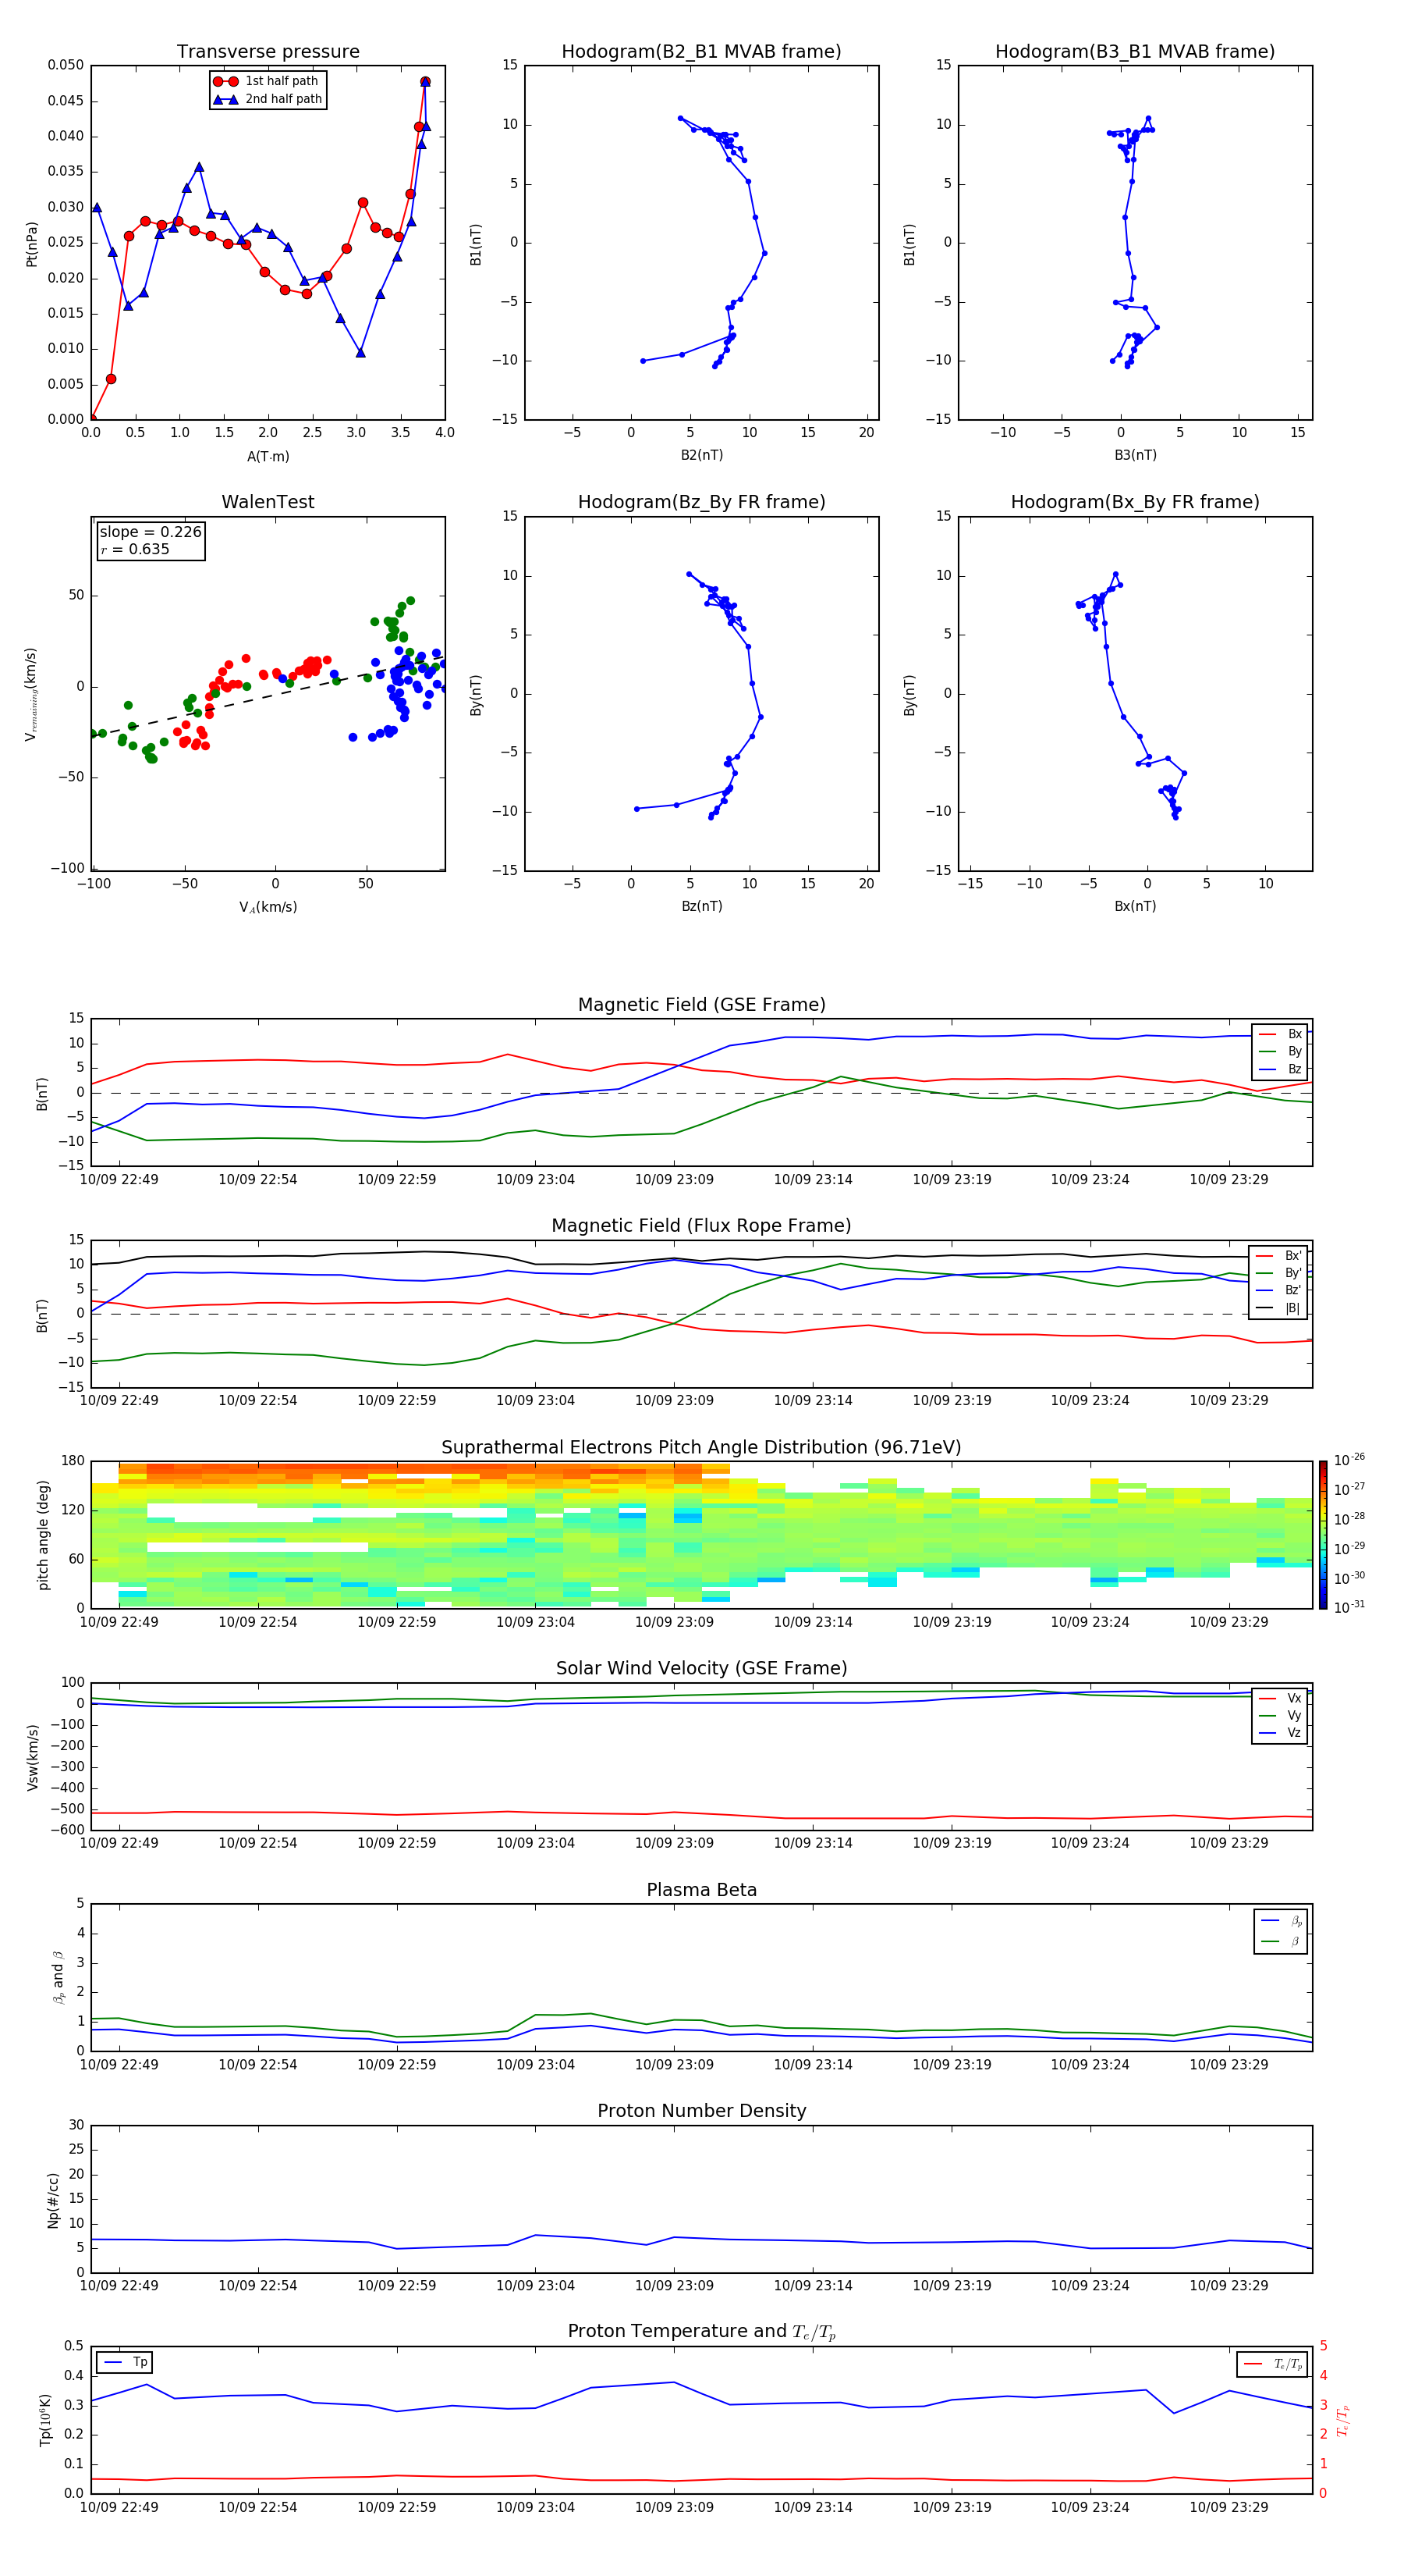
Task: Click the 'Plasma Beta' panel title
Action: (x=701, y=1890)
